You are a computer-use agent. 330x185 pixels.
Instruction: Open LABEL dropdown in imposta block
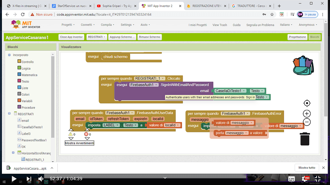(x=111, y=125)
